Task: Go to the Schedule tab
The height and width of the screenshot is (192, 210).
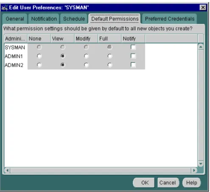Action: pyautogui.click(x=74, y=19)
